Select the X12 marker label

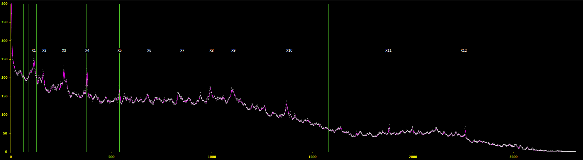464,50
